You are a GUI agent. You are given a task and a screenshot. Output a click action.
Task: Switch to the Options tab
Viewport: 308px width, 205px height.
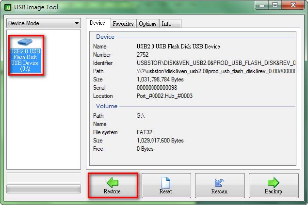coord(147,24)
